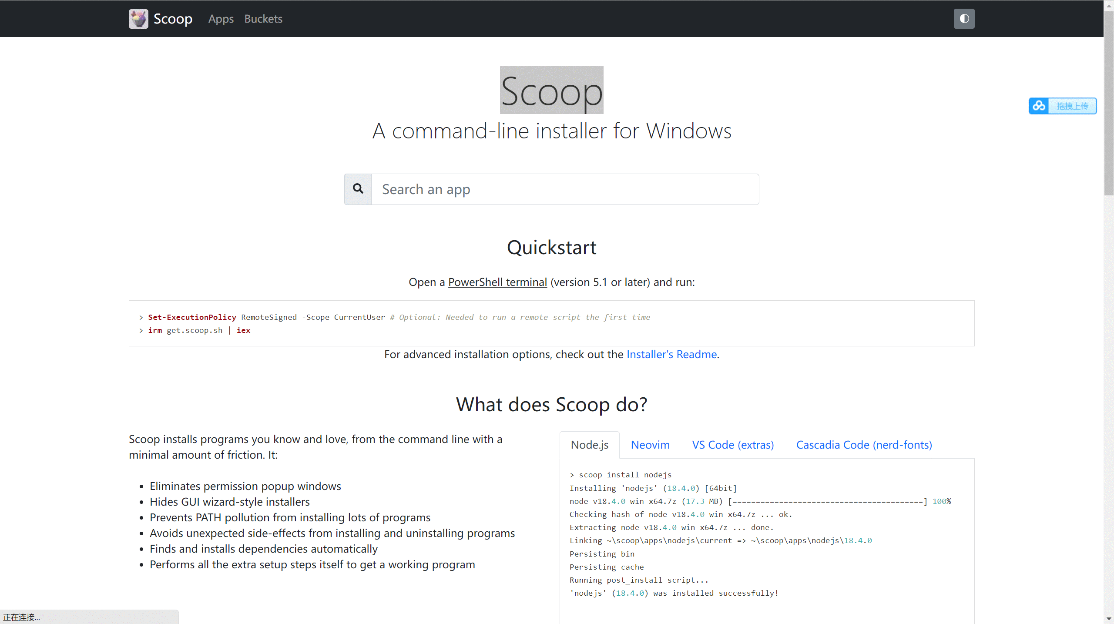Click the 'A command-line installer for Windows' subtitle
The height and width of the screenshot is (624, 1114).
pos(552,131)
